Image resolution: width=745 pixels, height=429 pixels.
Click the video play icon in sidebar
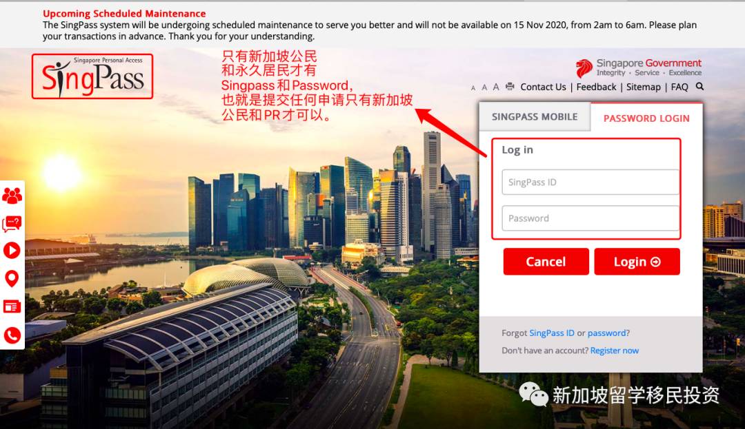(x=12, y=250)
